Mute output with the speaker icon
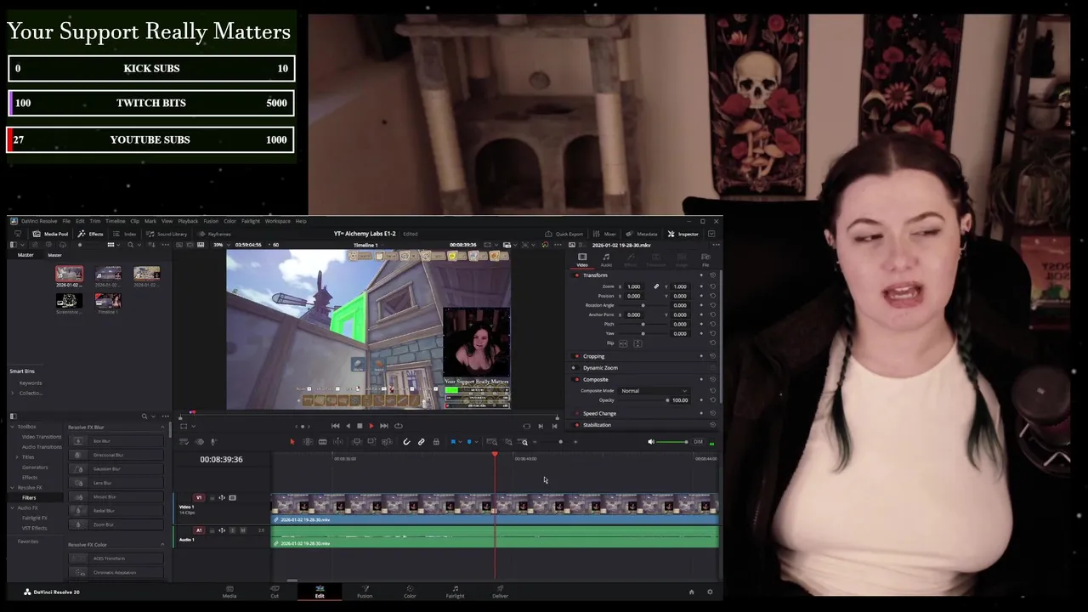 point(651,442)
